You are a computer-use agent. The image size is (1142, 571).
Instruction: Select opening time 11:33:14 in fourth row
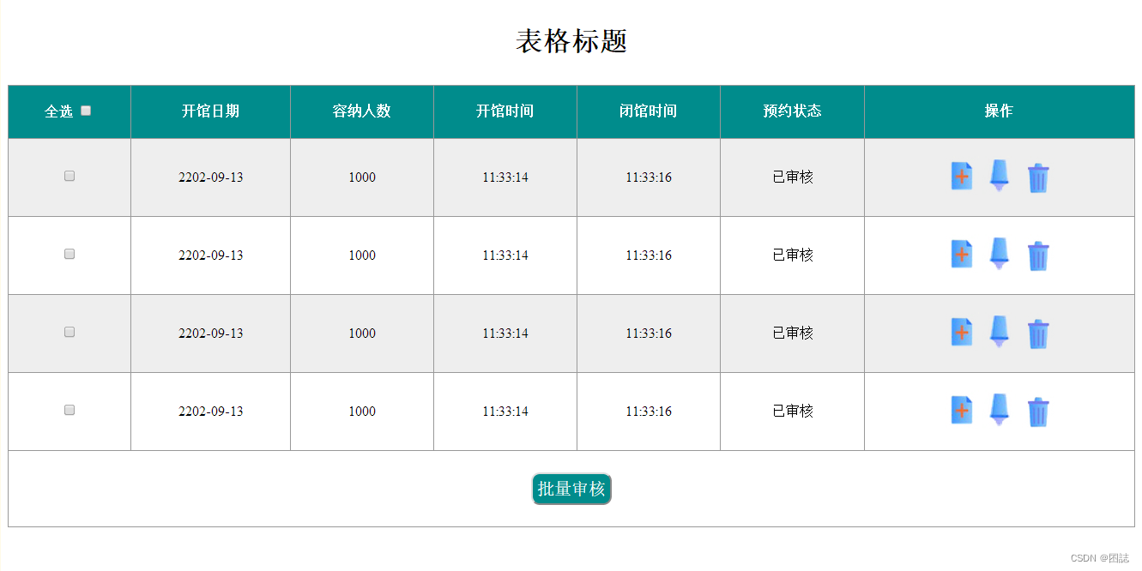coord(505,412)
